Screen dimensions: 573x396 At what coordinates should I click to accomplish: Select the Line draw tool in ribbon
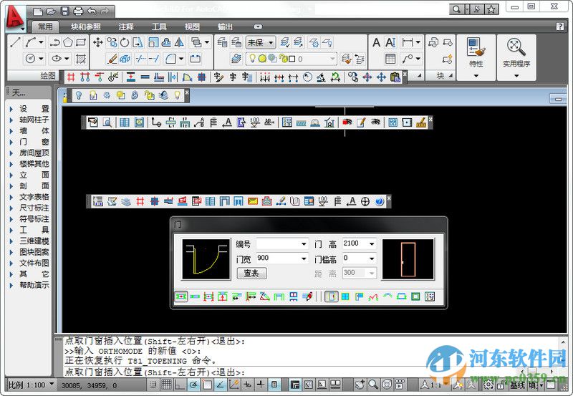15,43
